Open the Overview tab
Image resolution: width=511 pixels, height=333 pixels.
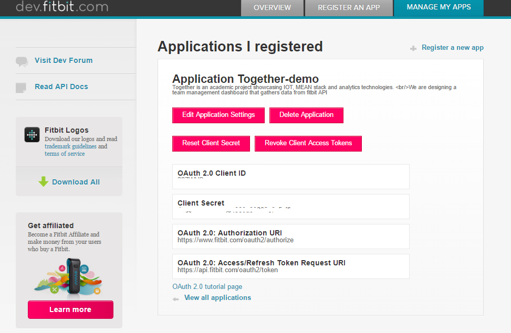272,7
